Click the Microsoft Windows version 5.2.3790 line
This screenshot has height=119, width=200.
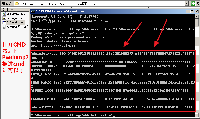tap(65, 17)
